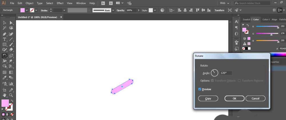The width and height of the screenshot is (286, 120).
Task: Toggle the Preview checkbox
Action: click(x=200, y=89)
